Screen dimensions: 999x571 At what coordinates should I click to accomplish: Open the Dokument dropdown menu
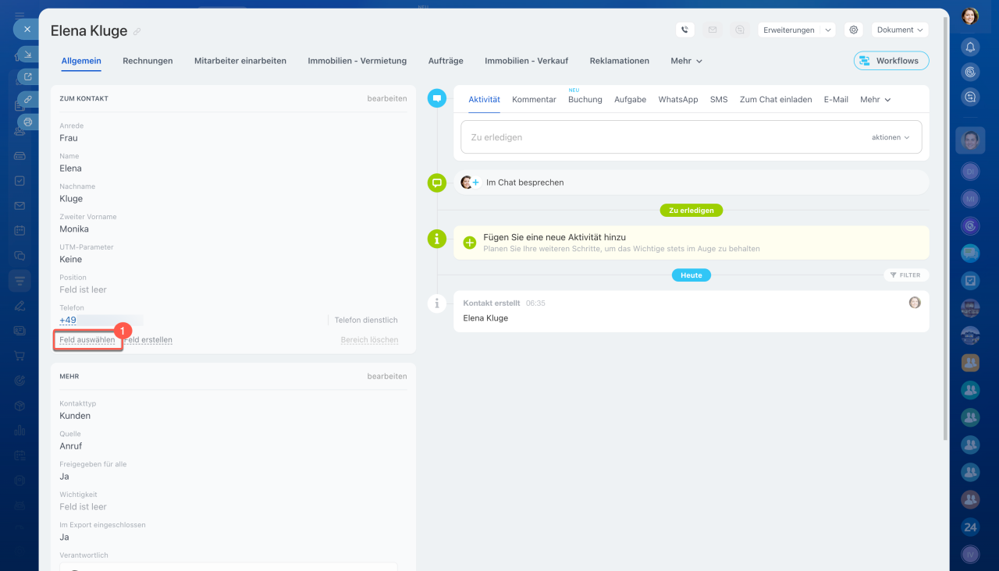[x=899, y=30]
